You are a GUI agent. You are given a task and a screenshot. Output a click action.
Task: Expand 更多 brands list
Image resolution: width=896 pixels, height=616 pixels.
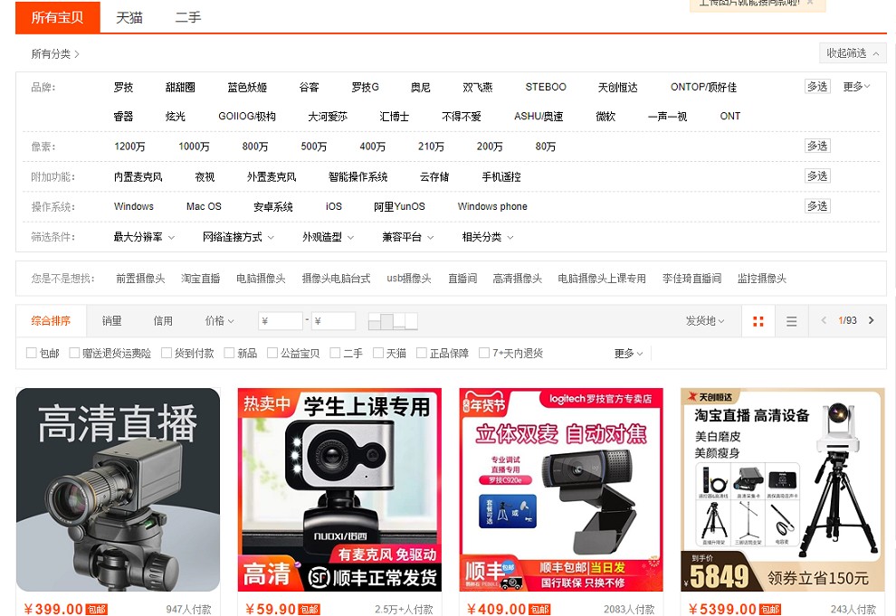[x=856, y=87]
